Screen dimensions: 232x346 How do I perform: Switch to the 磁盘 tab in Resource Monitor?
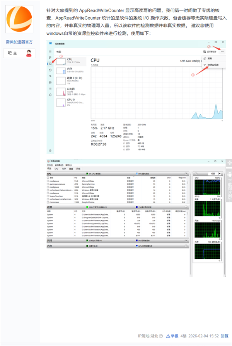(71, 169)
